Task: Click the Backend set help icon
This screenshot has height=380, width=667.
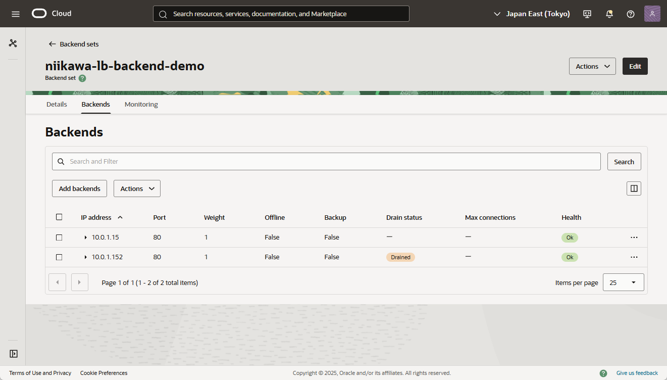Action: 82,78
